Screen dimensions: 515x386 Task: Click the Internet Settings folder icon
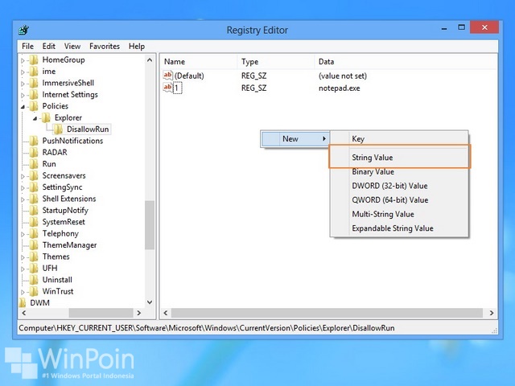[x=34, y=95]
